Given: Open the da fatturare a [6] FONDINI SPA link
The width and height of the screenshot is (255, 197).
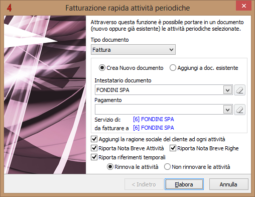Looking at the screenshot, I should 154,128.
